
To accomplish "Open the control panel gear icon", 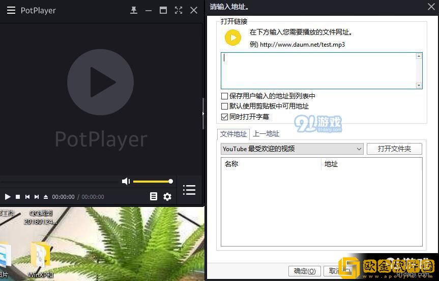I will point(167,196).
